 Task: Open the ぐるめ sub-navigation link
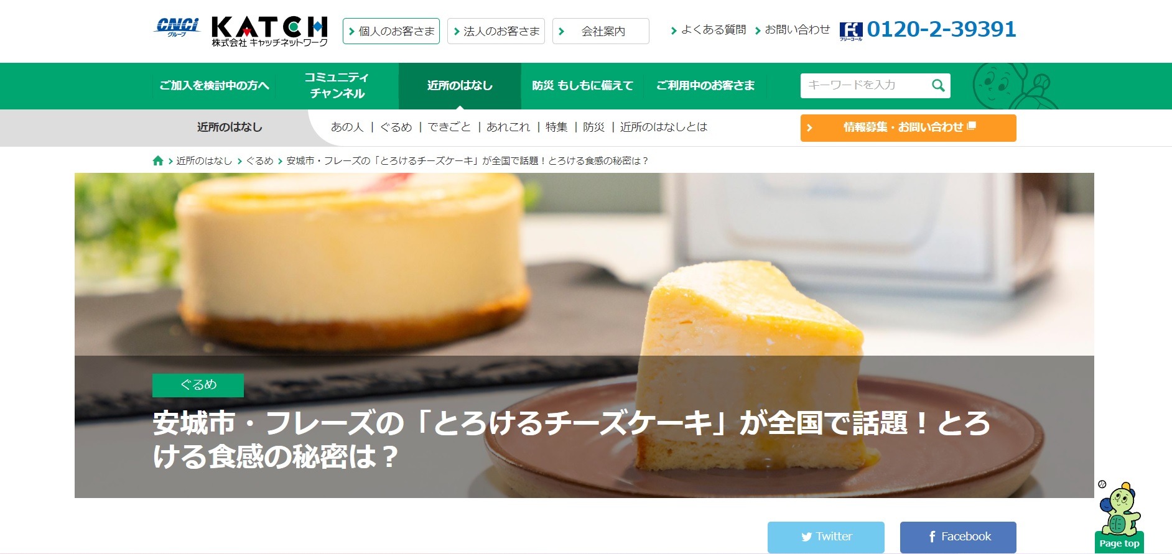[x=396, y=127]
